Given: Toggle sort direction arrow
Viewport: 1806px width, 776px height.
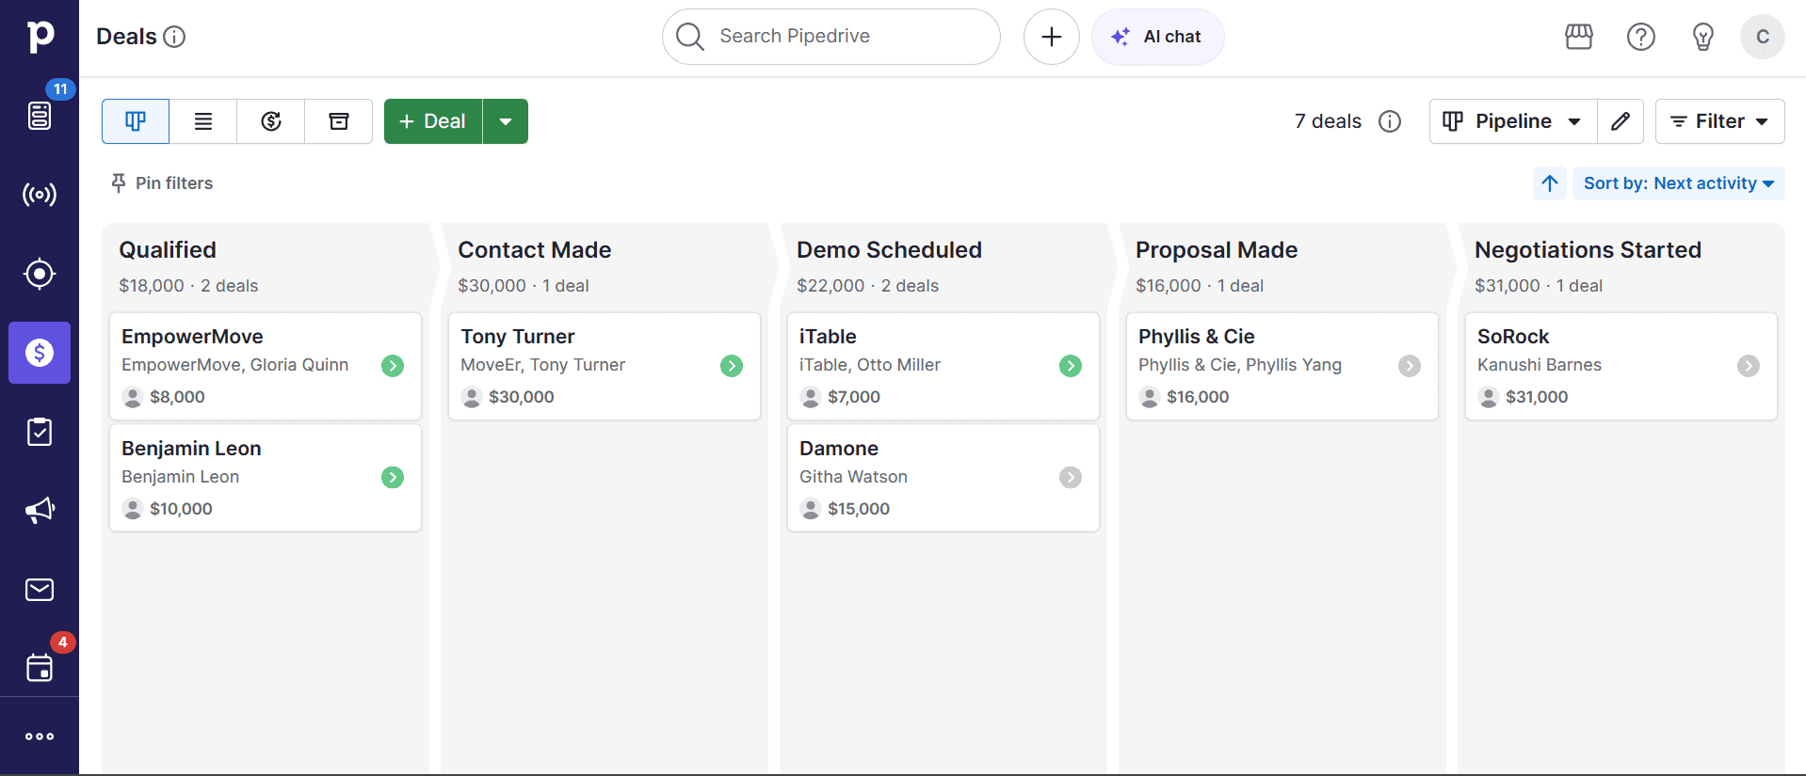Looking at the screenshot, I should click(x=1549, y=183).
